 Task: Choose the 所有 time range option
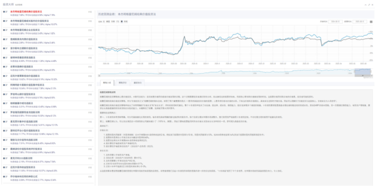[126, 21]
